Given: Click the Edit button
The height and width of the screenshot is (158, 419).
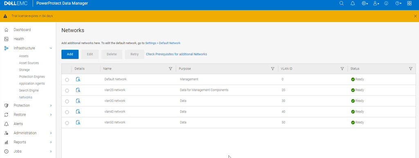Looking at the screenshot, I should 90,54.
